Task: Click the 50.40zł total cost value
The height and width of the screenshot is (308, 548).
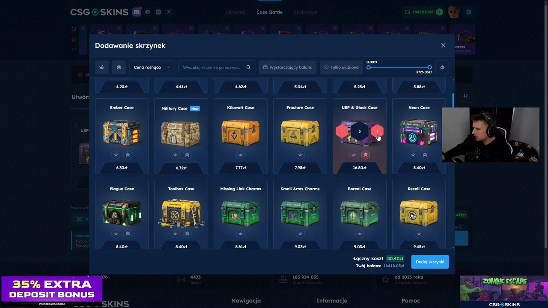Action: click(395, 258)
